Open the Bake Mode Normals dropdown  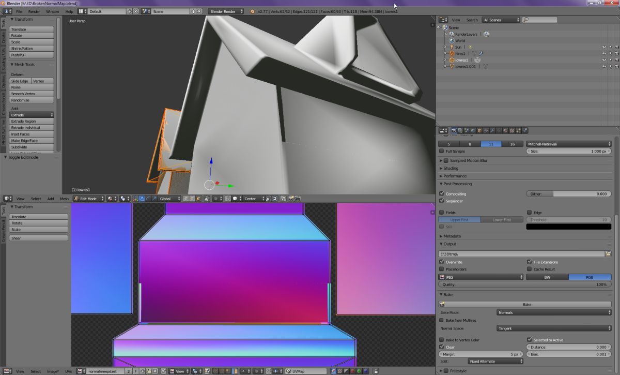pyautogui.click(x=553, y=312)
